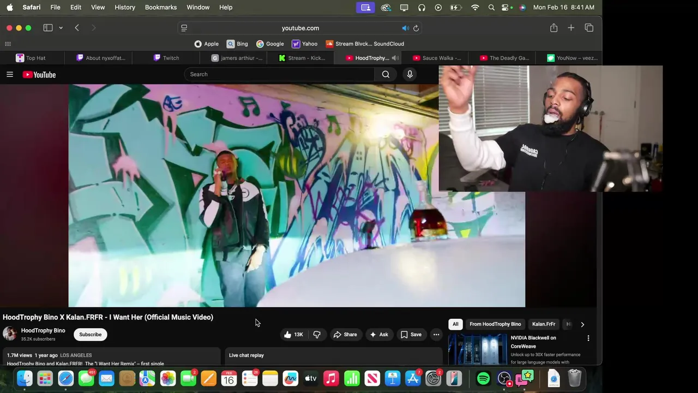Select the All filter chip

coord(455,324)
